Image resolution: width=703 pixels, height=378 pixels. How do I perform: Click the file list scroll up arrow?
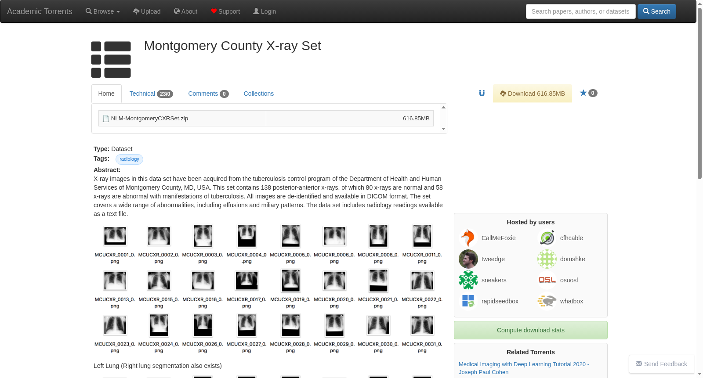pyautogui.click(x=444, y=107)
